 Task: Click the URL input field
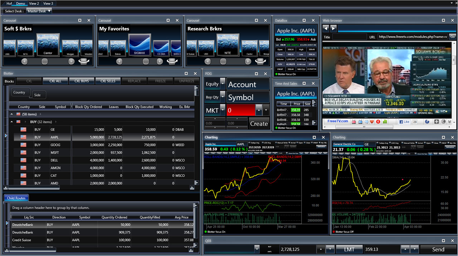(x=413, y=36)
